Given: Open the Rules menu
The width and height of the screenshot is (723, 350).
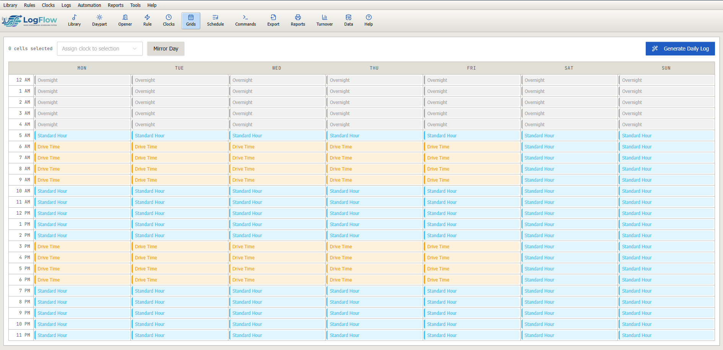Looking at the screenshot, I should pos(29,5).
